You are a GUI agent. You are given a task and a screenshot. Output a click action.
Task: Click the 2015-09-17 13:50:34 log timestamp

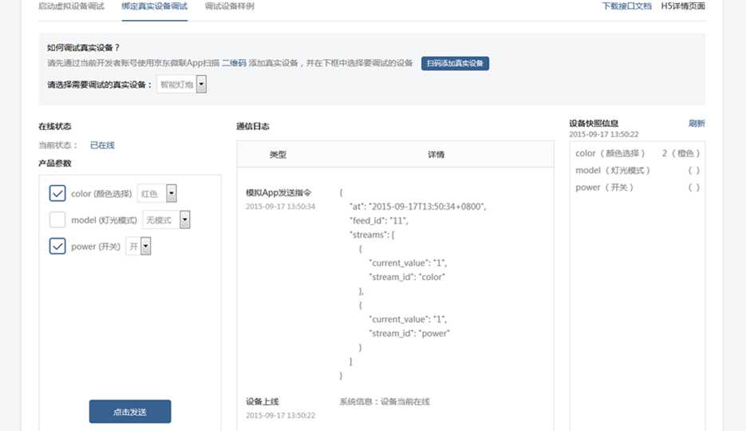[x=280, y=207]
